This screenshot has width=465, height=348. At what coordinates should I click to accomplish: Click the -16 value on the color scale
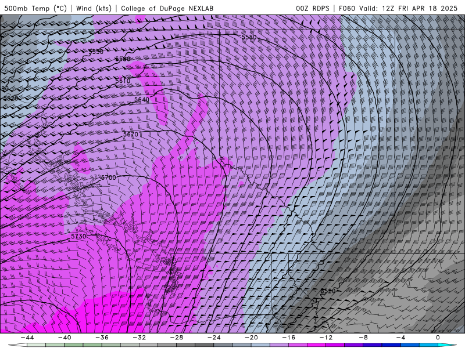point(289,338)
